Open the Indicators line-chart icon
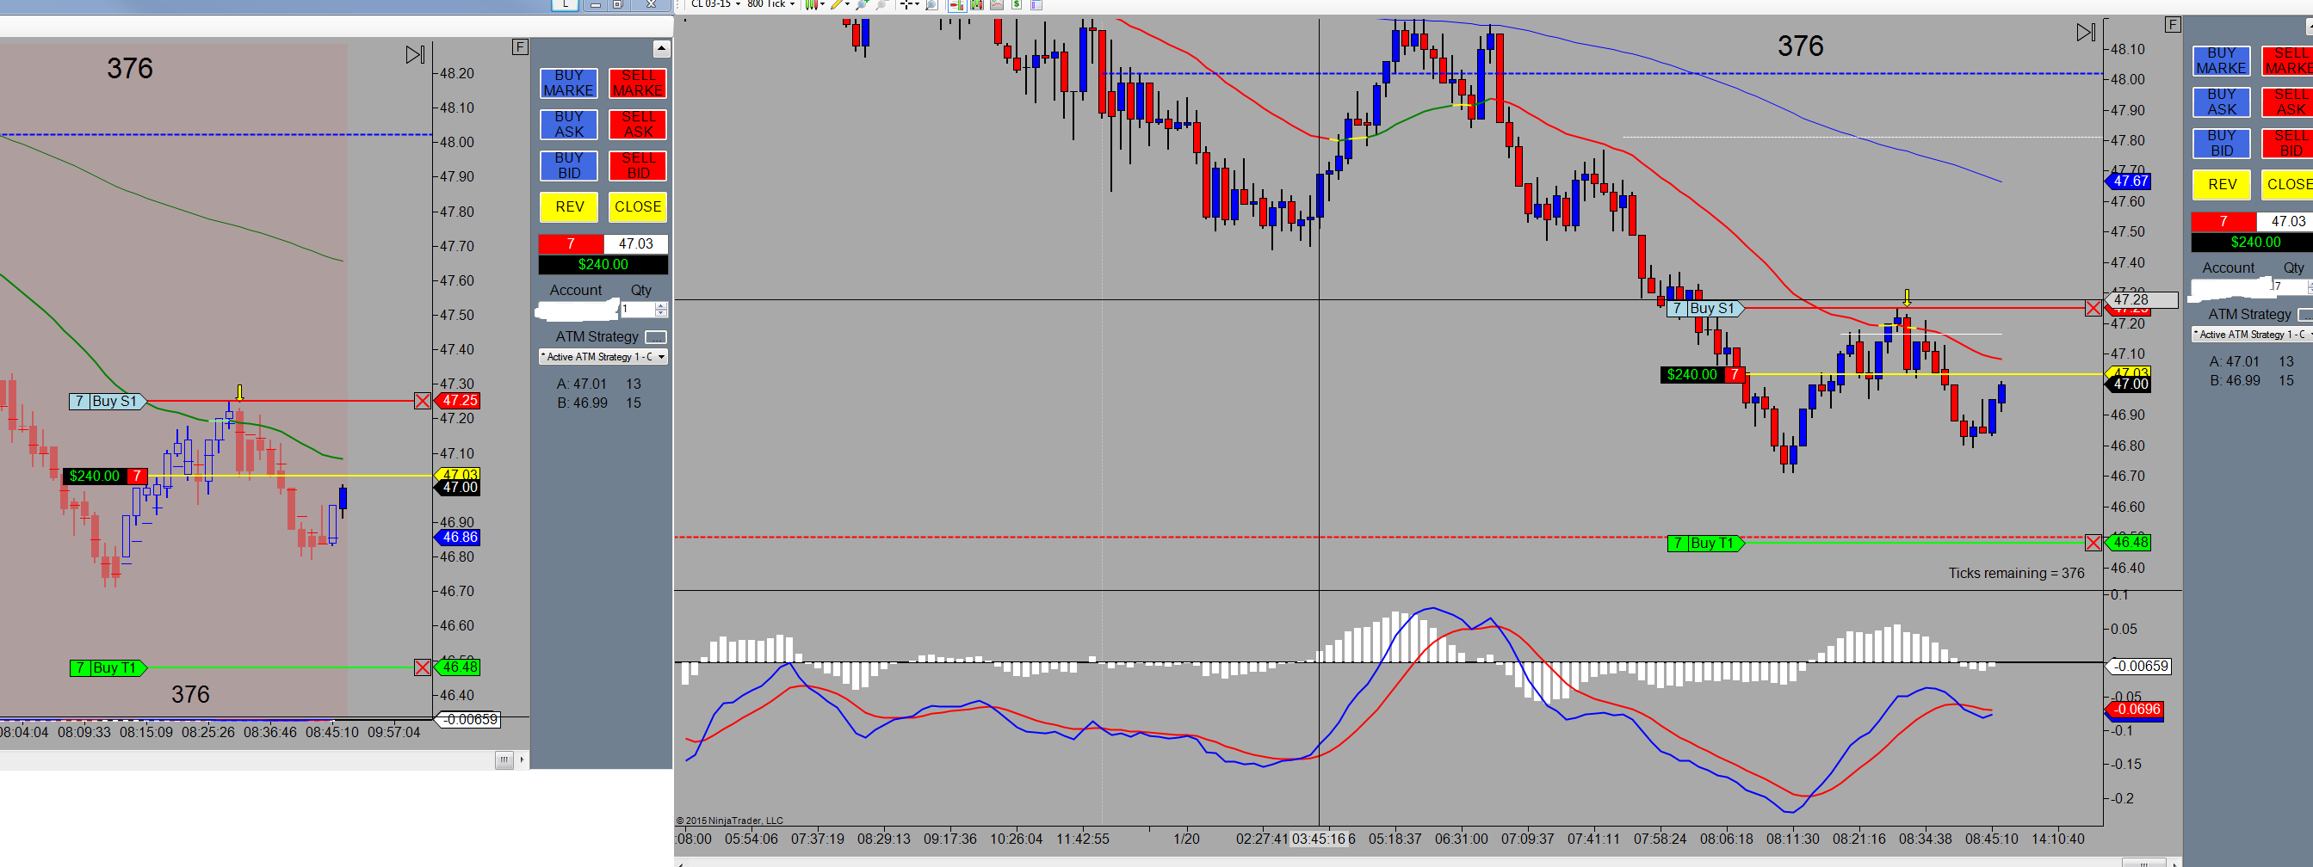This screenshot has width=2313, height=867. (x=997, y=3)
